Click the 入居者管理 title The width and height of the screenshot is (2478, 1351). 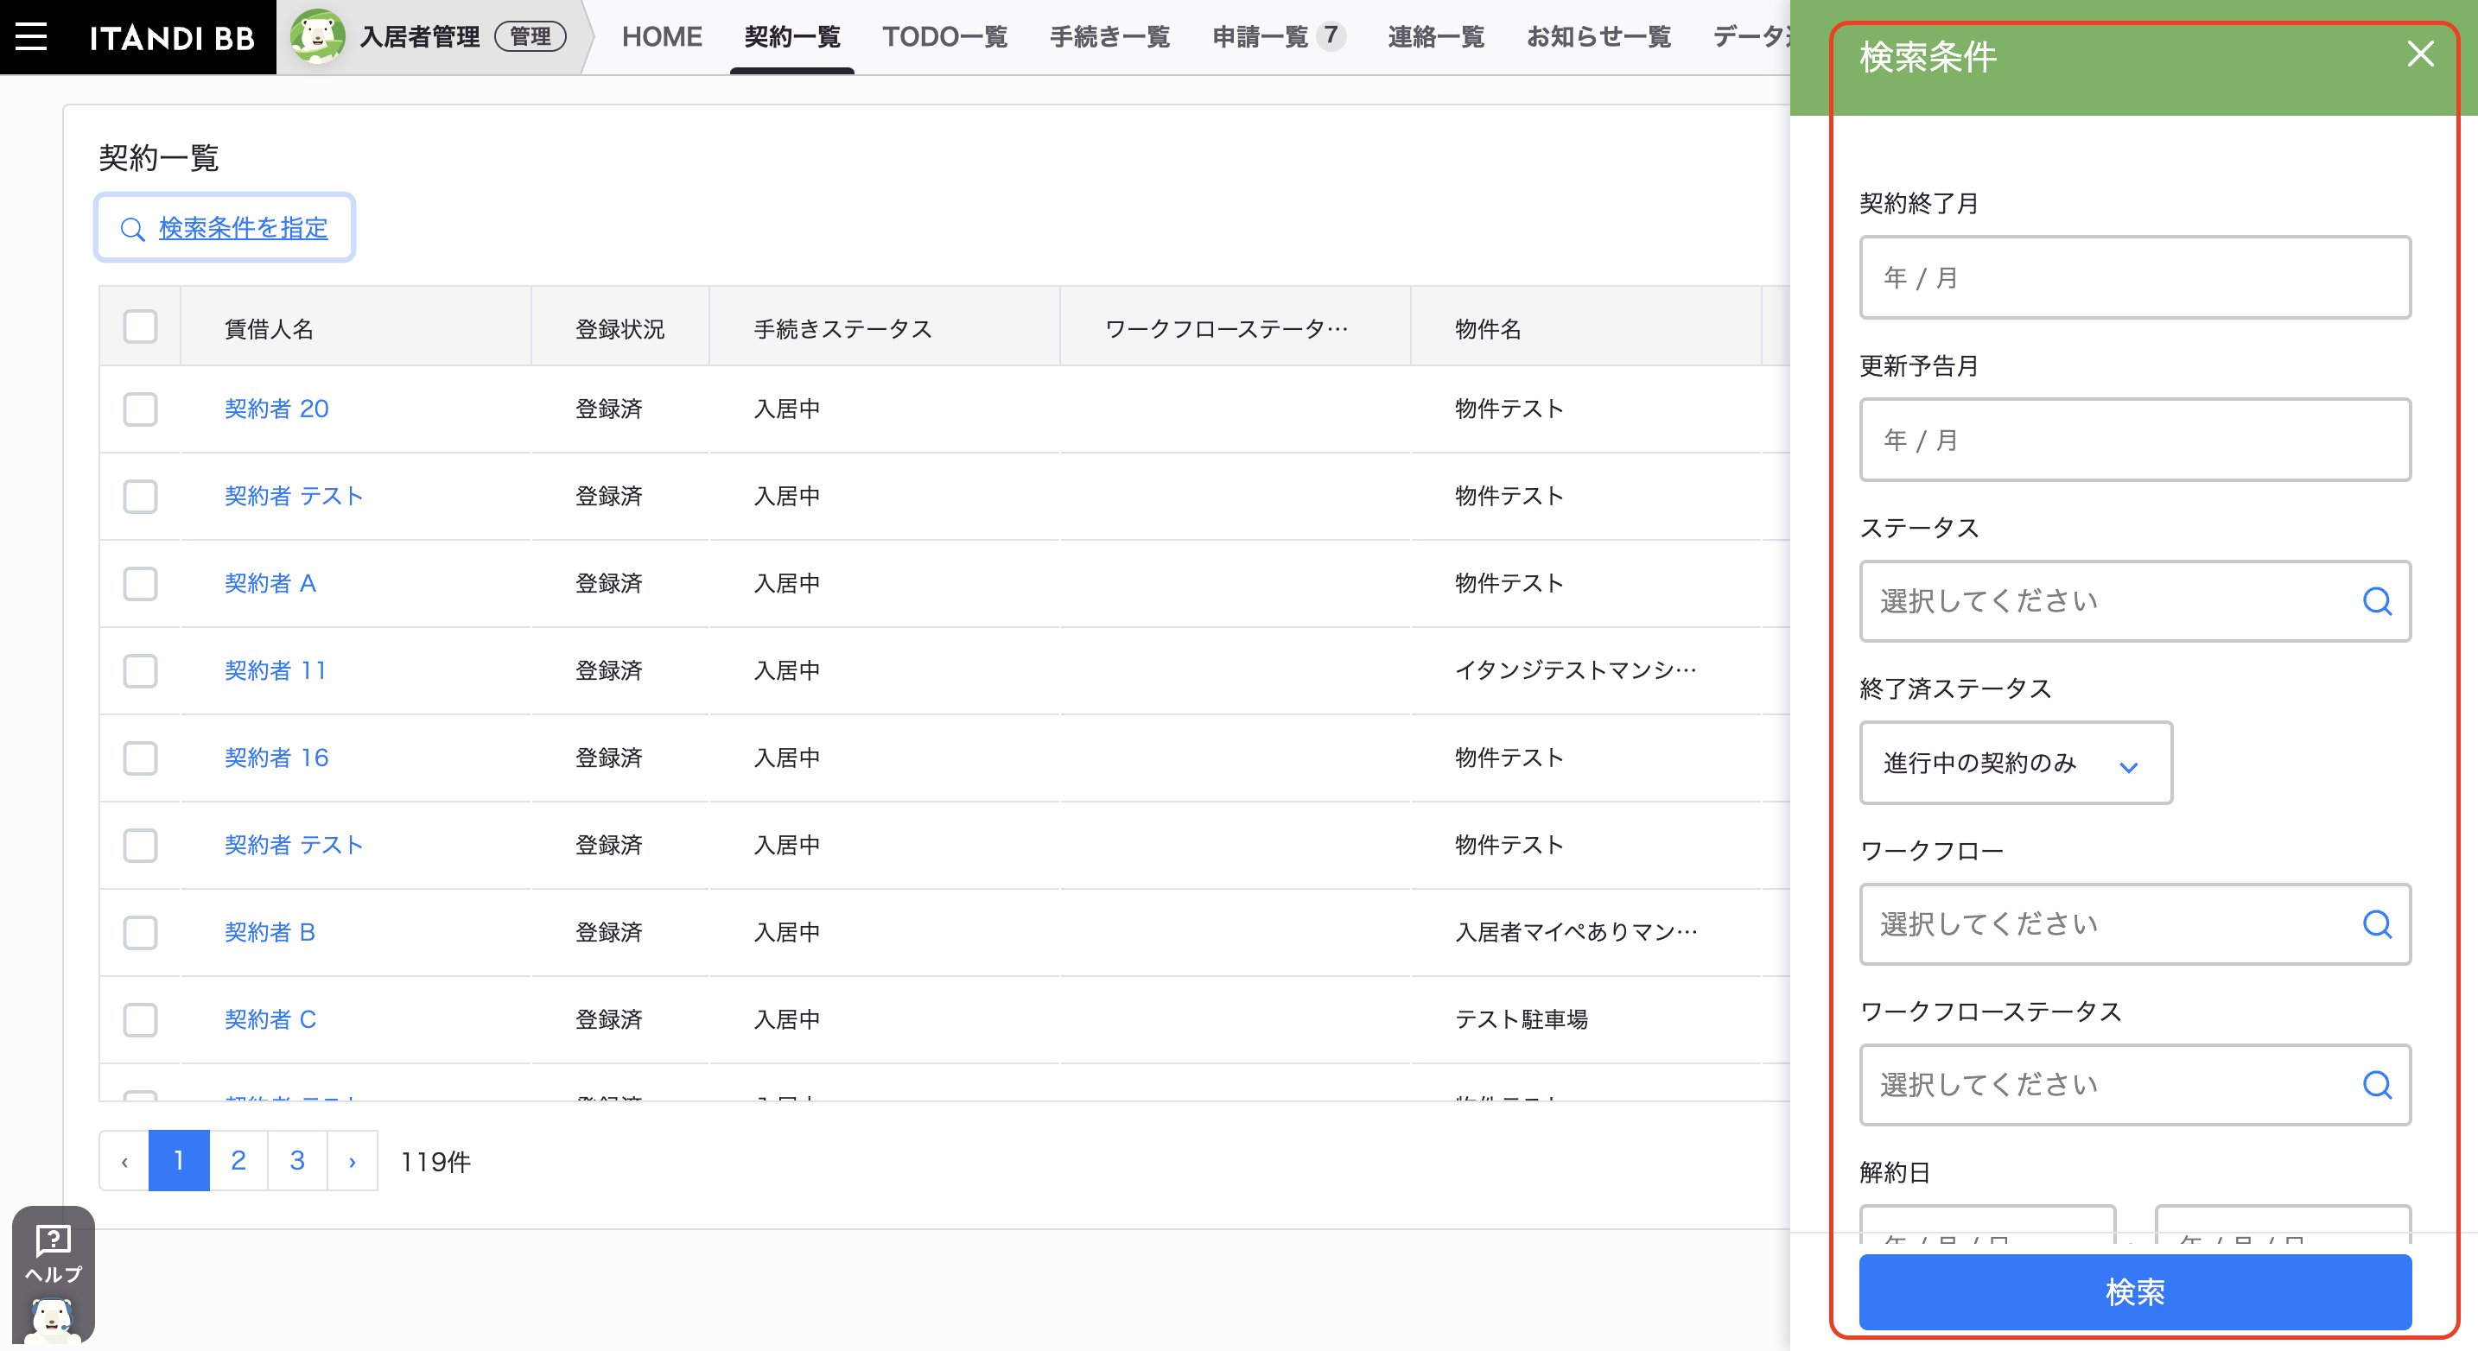[419, 36]
